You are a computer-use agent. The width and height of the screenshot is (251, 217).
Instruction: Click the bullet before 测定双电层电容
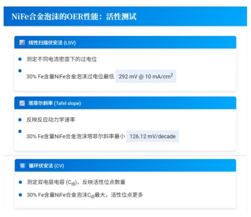20,182
